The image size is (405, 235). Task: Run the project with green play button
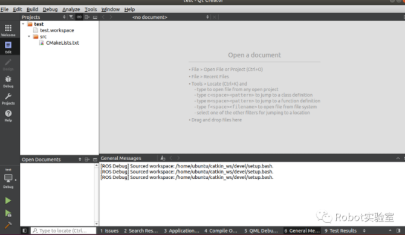pyautogui.click(x=8, y=201)
